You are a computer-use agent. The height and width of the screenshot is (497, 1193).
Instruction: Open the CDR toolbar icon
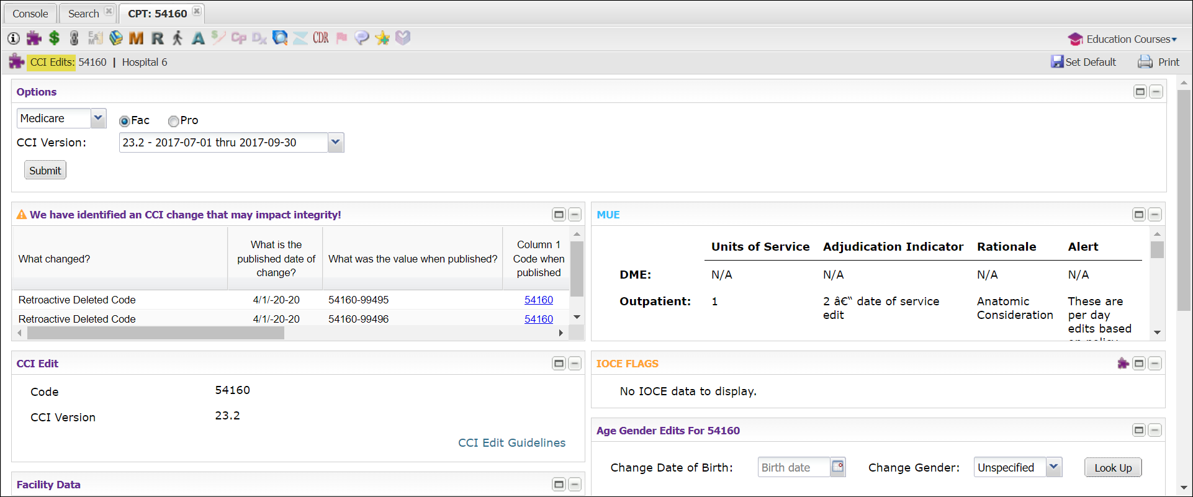(321, 38)
